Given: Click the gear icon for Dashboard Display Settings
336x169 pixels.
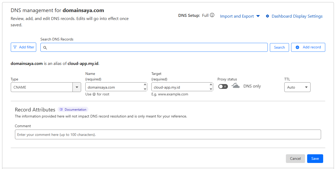Looking at the screenshot, I should pos(267,16).
